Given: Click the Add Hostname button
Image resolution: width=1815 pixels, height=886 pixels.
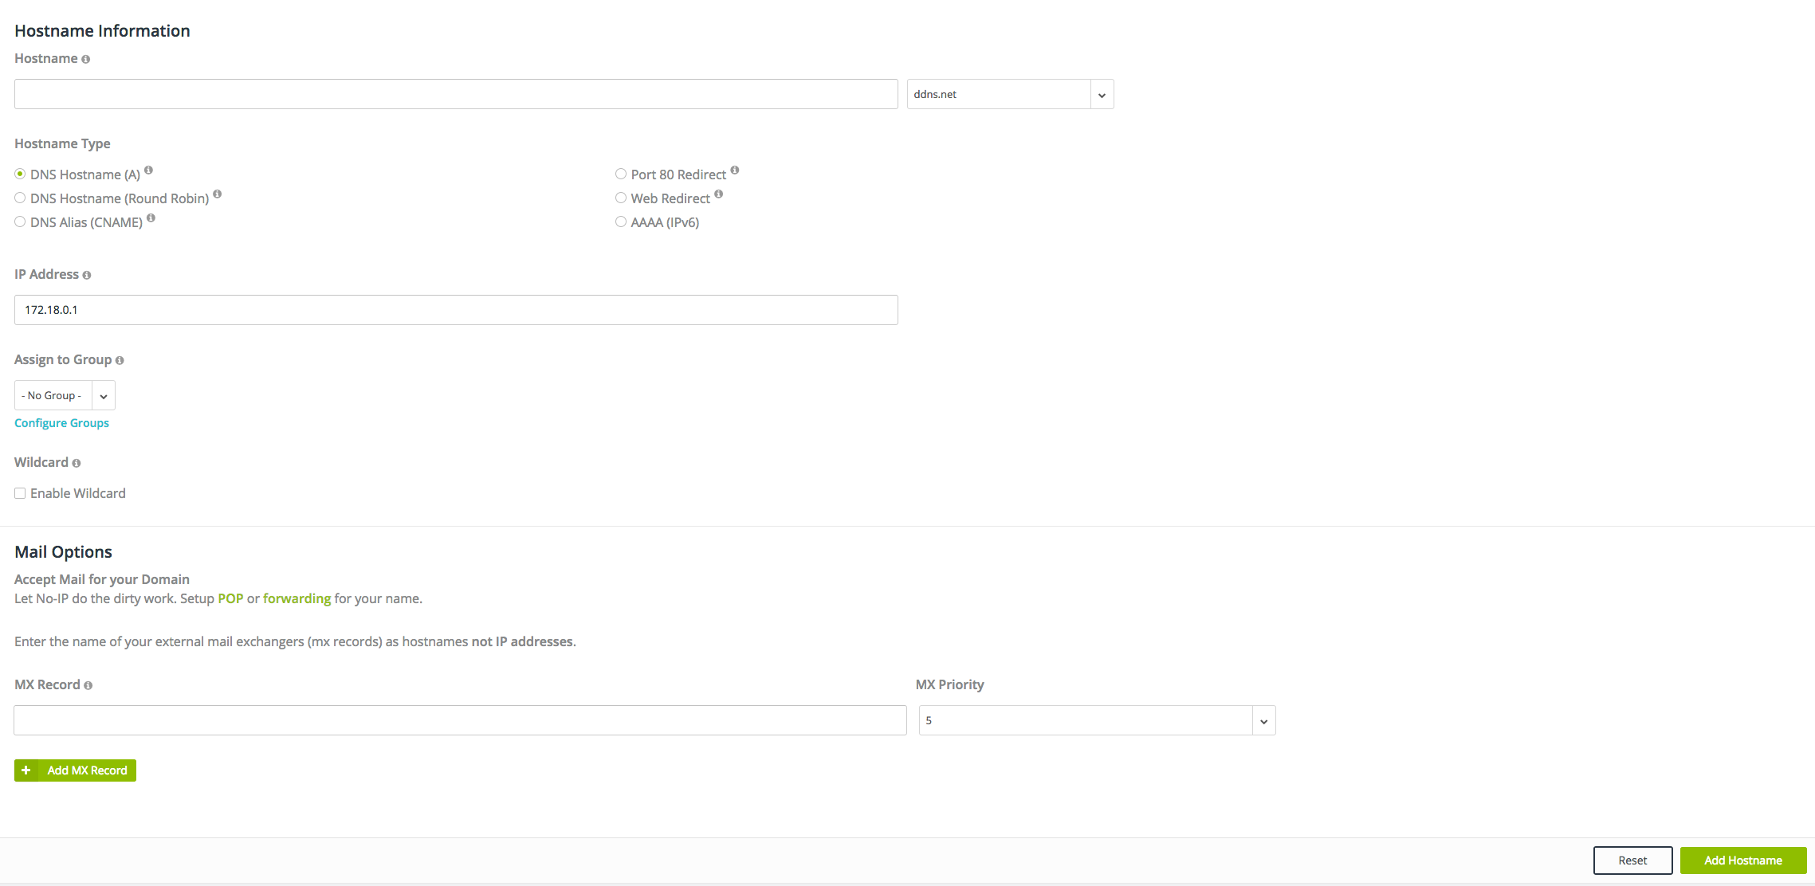Looking at the screenshot, I should 1742,861.
